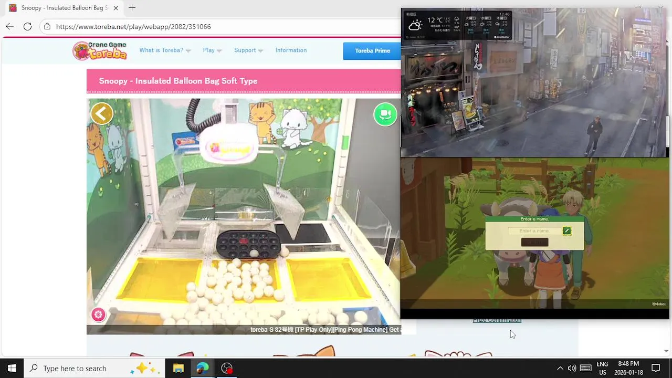Click the 12 °C weather widget on street video
The height and width of the screenshot is (378, 672).
point(457,25)
